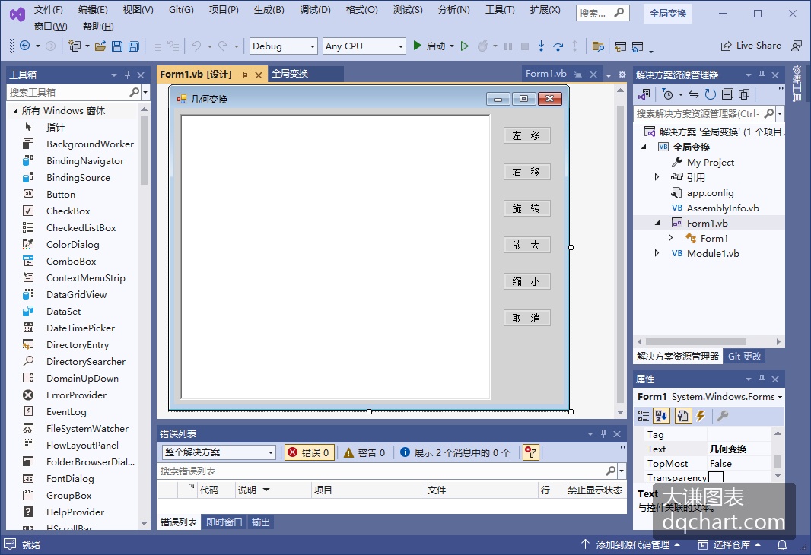Screen dimensions: 811x555
Task: Click Show All Files icon in Solution Explorer
Action: [744, 94]
